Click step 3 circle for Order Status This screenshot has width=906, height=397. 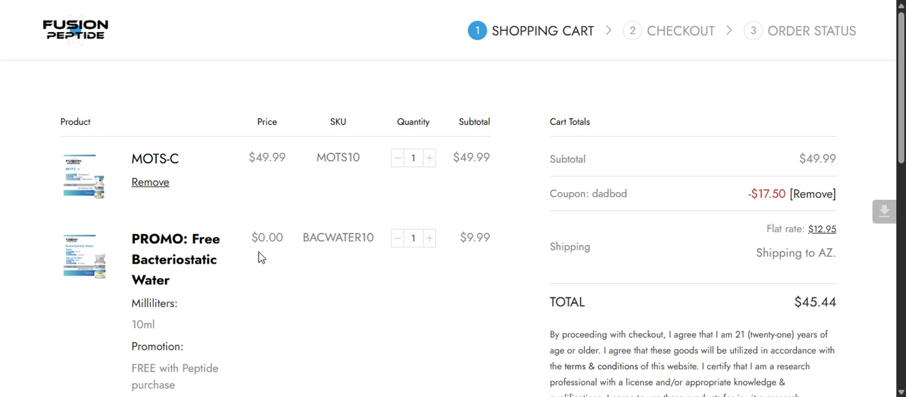pyautogui.click(x=753, y=31)
